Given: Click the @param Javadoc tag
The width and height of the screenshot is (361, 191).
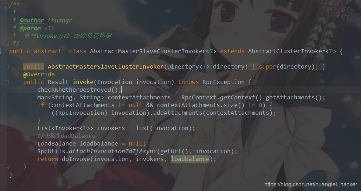Looking at the screenshot, I should pos(30,28).
